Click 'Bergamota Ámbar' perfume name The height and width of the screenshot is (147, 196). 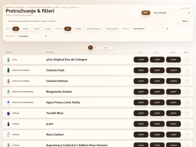[59, 91]
